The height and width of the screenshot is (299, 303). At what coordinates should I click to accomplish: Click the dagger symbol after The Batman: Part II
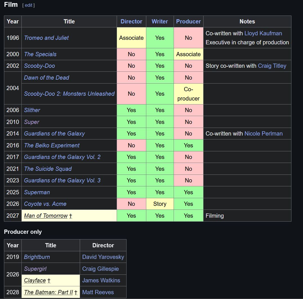tap(76, 293)
